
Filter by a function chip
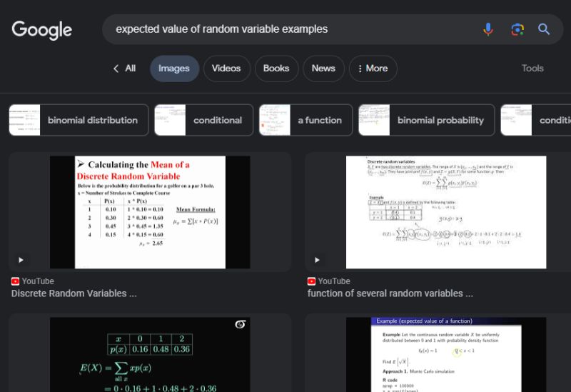(306, 120)
